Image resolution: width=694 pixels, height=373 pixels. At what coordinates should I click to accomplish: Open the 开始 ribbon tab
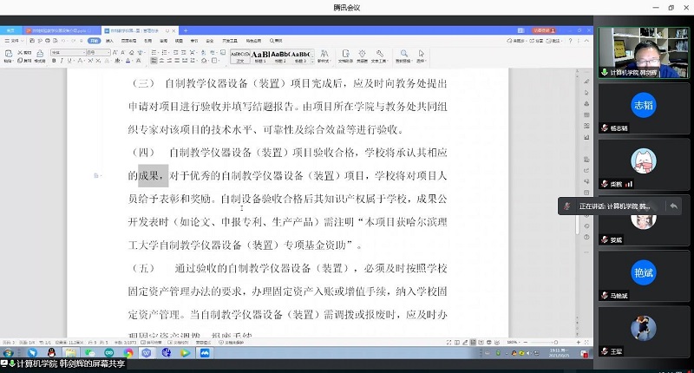point(95,40)
